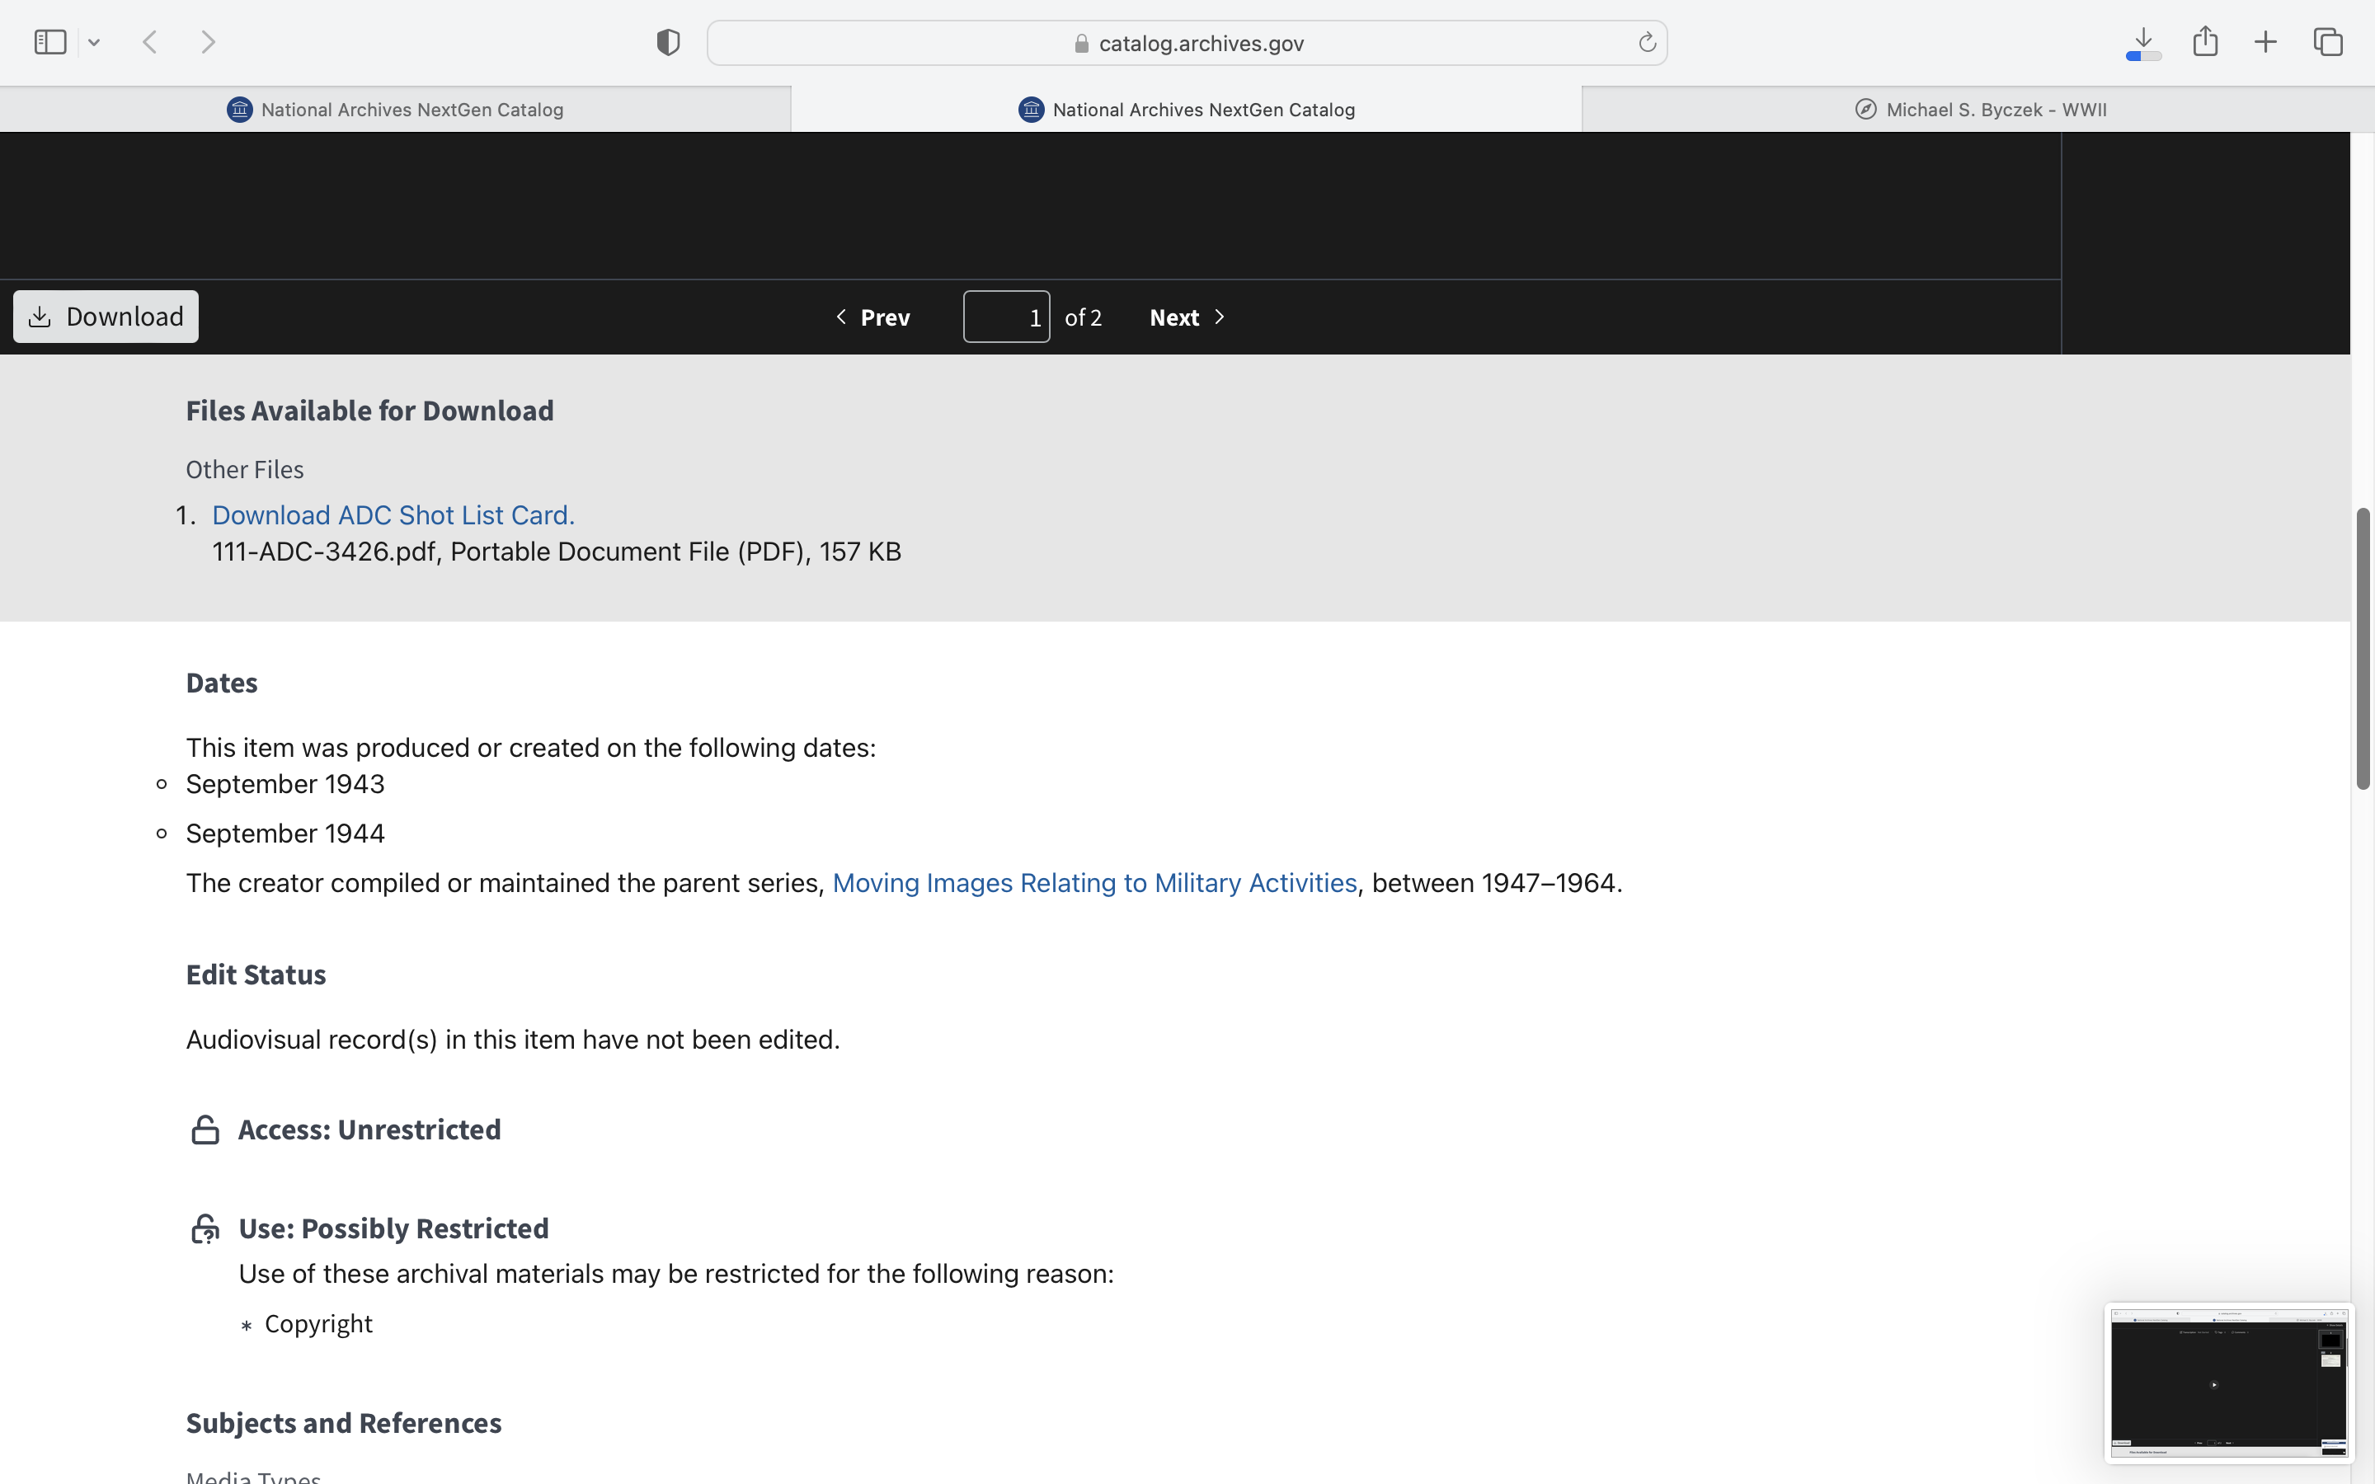
Task: Open the privacy report shield icon
Action: [x=667, y=42]
